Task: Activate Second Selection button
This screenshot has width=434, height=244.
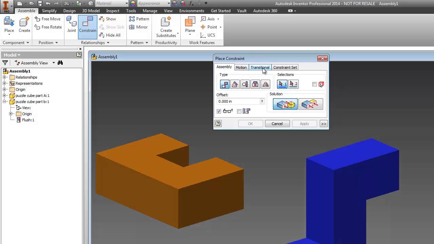Action: 293,84
